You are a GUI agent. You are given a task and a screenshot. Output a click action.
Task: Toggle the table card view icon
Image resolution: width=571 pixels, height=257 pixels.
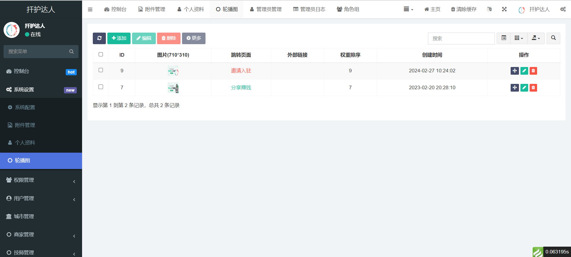(x=503, y=38)
